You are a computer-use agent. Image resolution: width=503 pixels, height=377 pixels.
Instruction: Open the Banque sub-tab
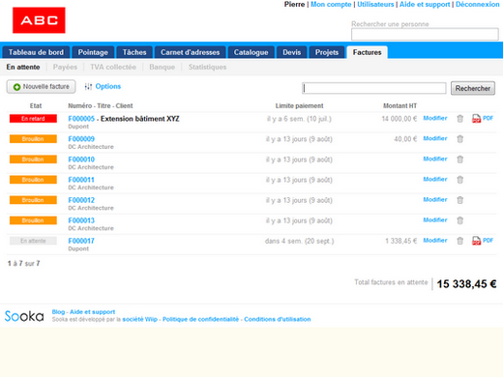pos(163,67)
